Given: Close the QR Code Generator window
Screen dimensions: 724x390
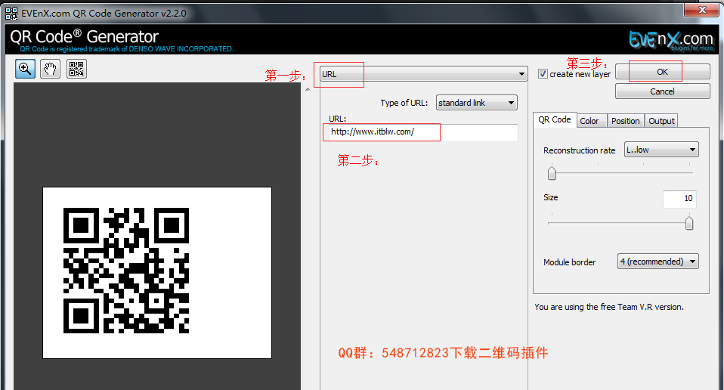Looking at the screenshot, I should coord(702,10).
